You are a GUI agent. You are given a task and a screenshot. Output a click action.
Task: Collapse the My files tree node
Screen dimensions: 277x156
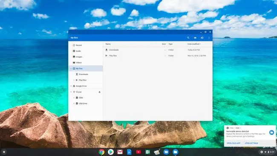click(x=71, y=68)
